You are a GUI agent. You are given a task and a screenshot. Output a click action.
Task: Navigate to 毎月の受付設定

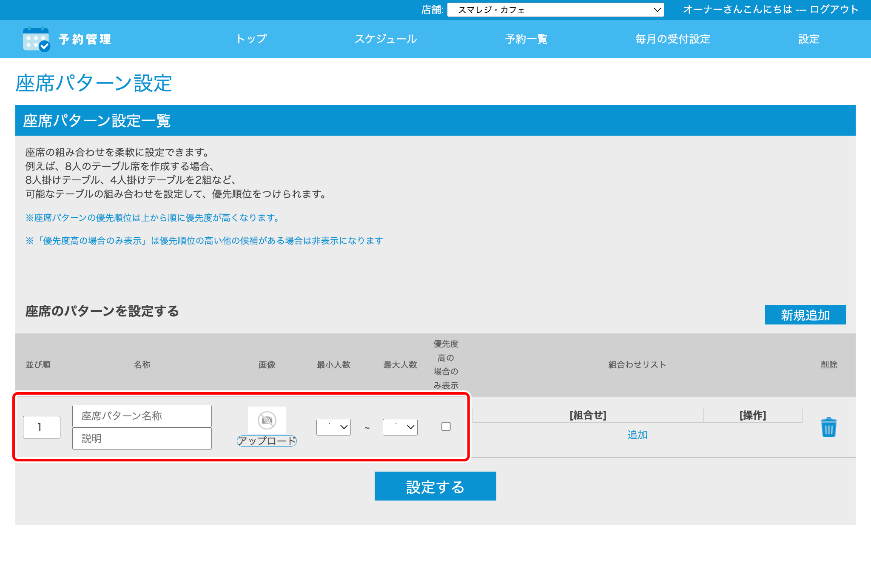[672, 39]
